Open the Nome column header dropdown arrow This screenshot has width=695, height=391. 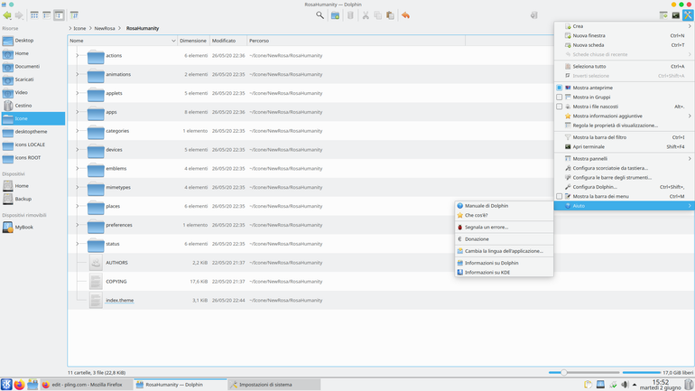point(173,41)
